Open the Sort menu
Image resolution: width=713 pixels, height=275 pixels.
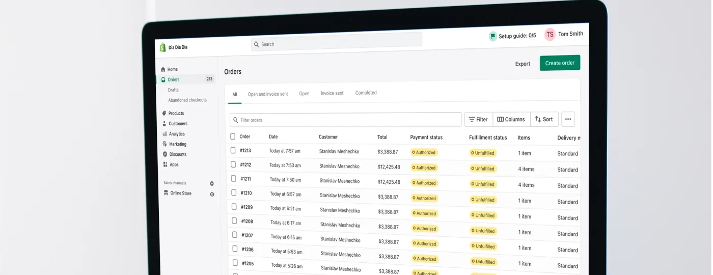click(544, 119)
